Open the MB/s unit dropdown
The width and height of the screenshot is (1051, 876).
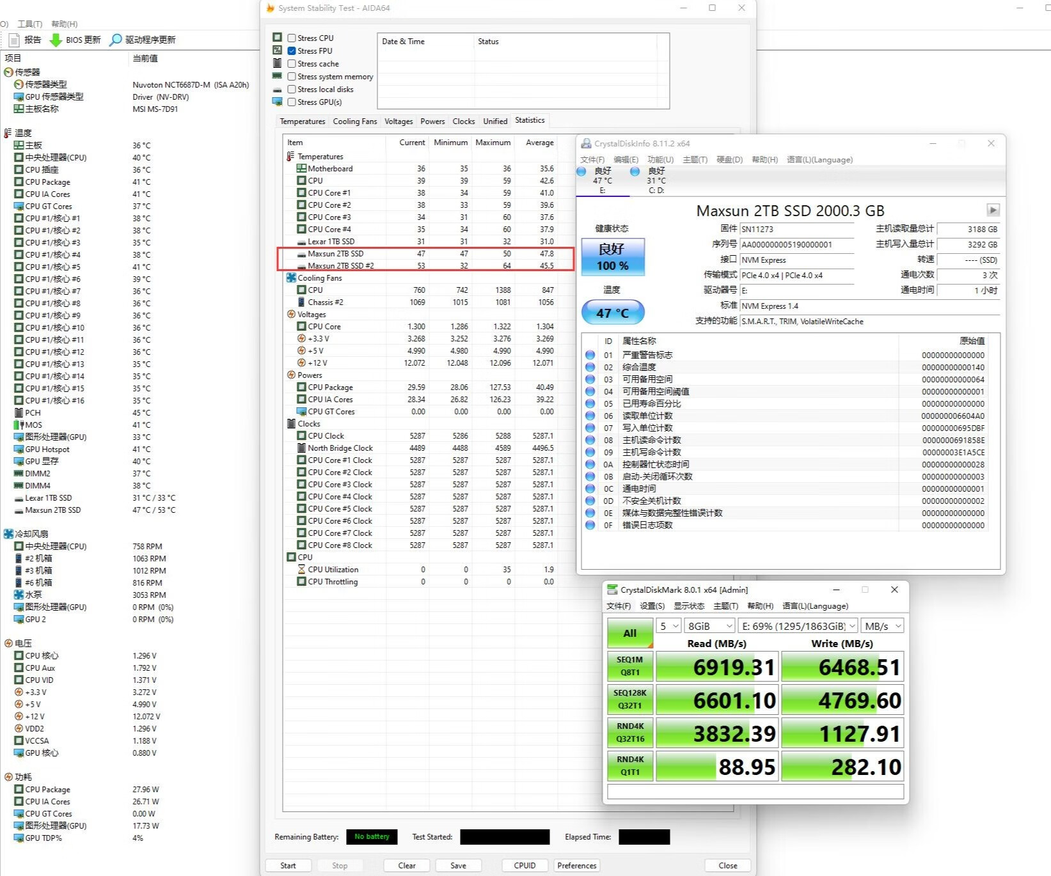pyautogui.click(x=882, y=626)
